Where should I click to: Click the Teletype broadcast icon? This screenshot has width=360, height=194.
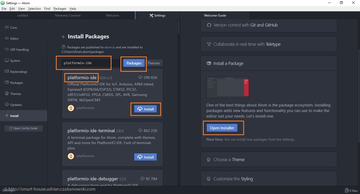(x=209, y=44)
